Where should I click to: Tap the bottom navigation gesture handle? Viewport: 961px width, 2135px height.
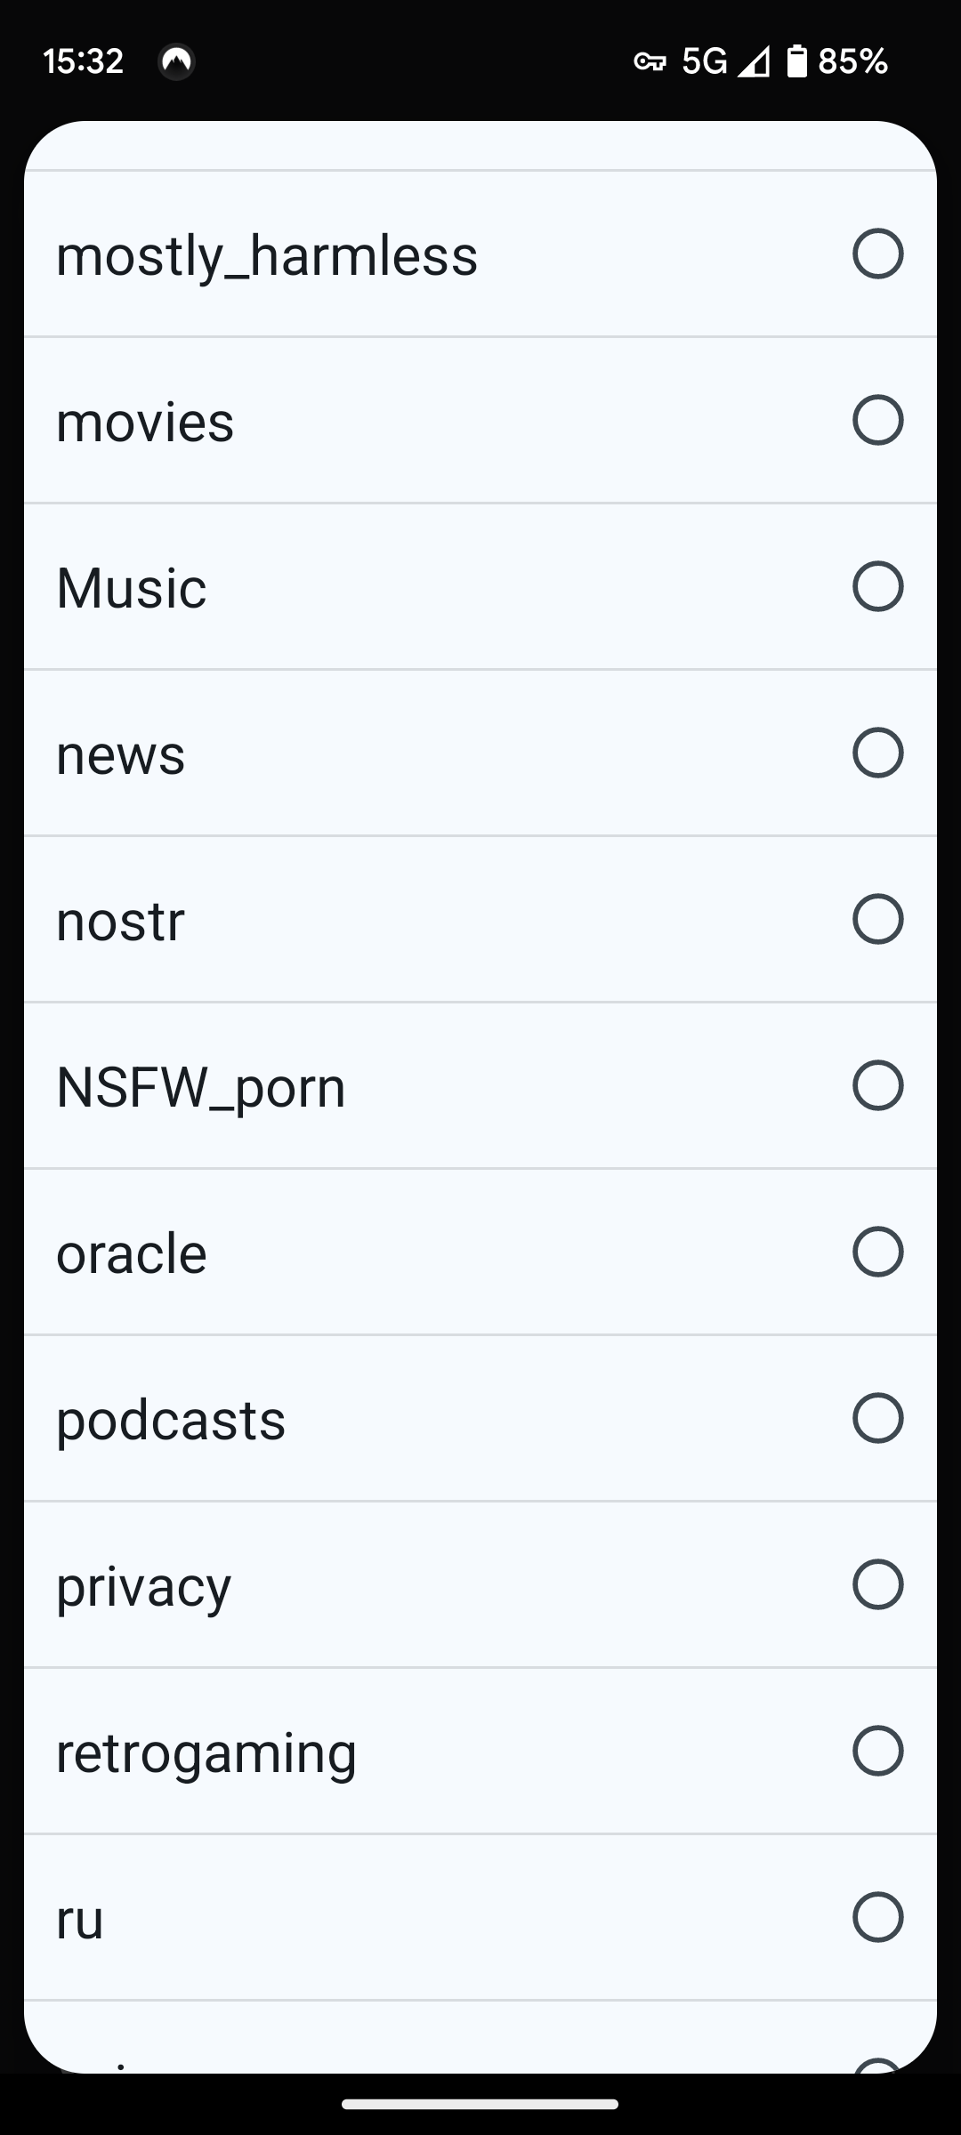tap(480, 2104)
